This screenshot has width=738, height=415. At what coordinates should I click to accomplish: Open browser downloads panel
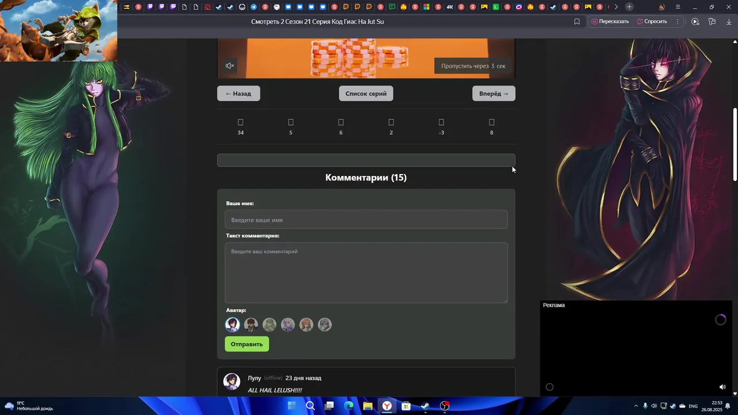point(729,21)
